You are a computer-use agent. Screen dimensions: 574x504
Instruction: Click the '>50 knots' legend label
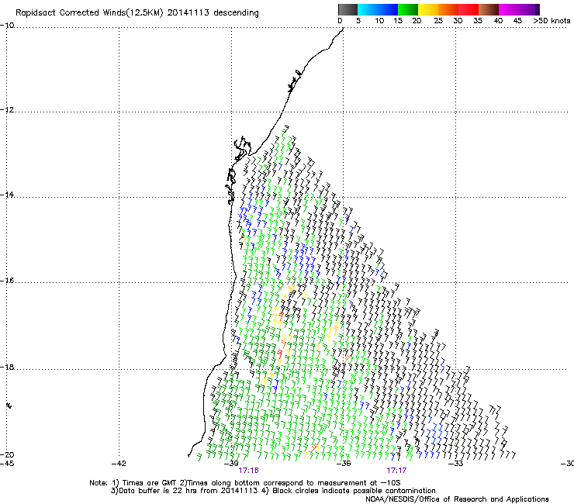(552, 21)
